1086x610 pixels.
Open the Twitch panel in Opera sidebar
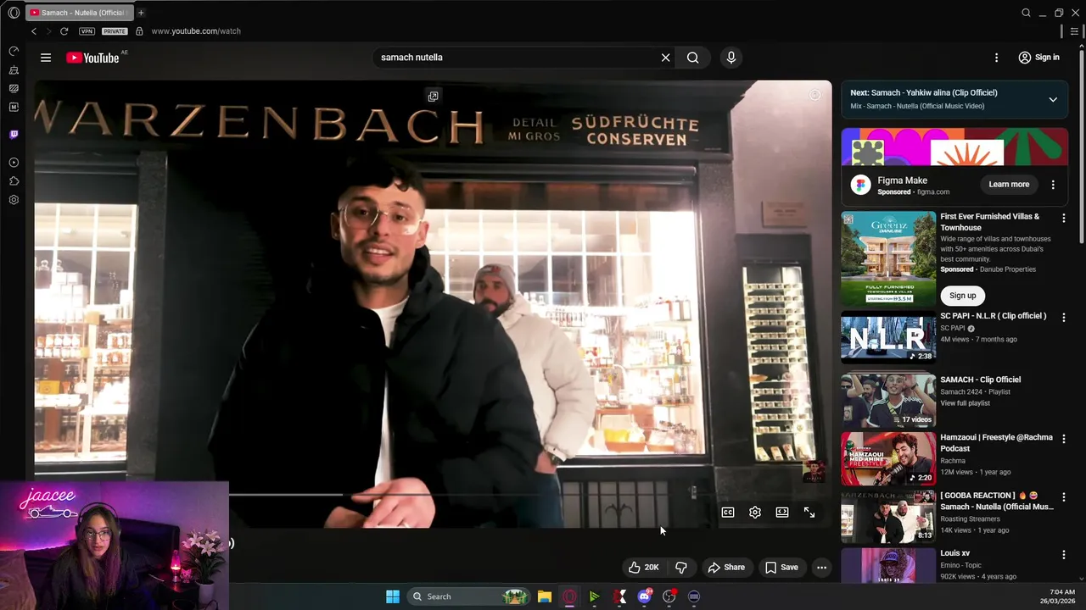pos(14,134)
